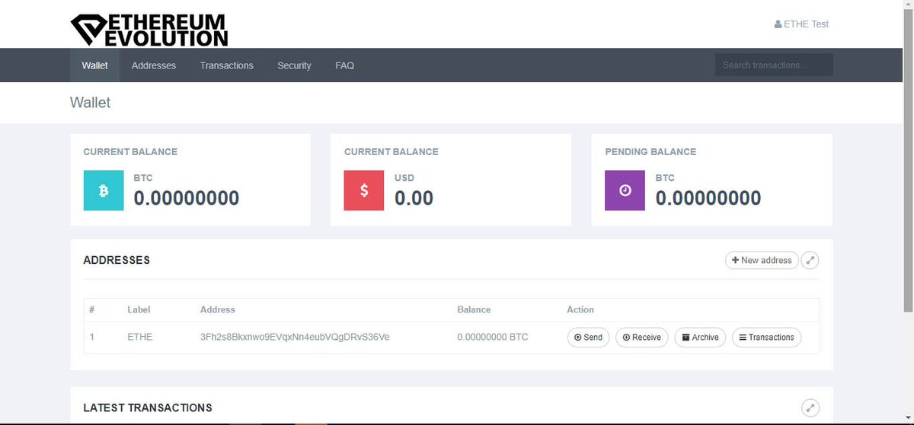914x425 pixels.
Task: Select the Wallet tab in navigation
Action: [x=94, y=65]
